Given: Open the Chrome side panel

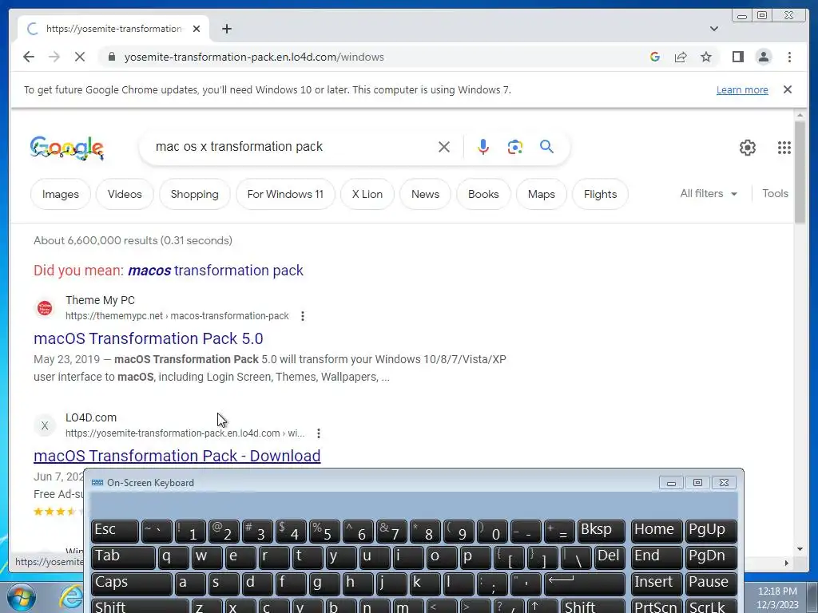Looking at the screenshot, I should [737, 57].
